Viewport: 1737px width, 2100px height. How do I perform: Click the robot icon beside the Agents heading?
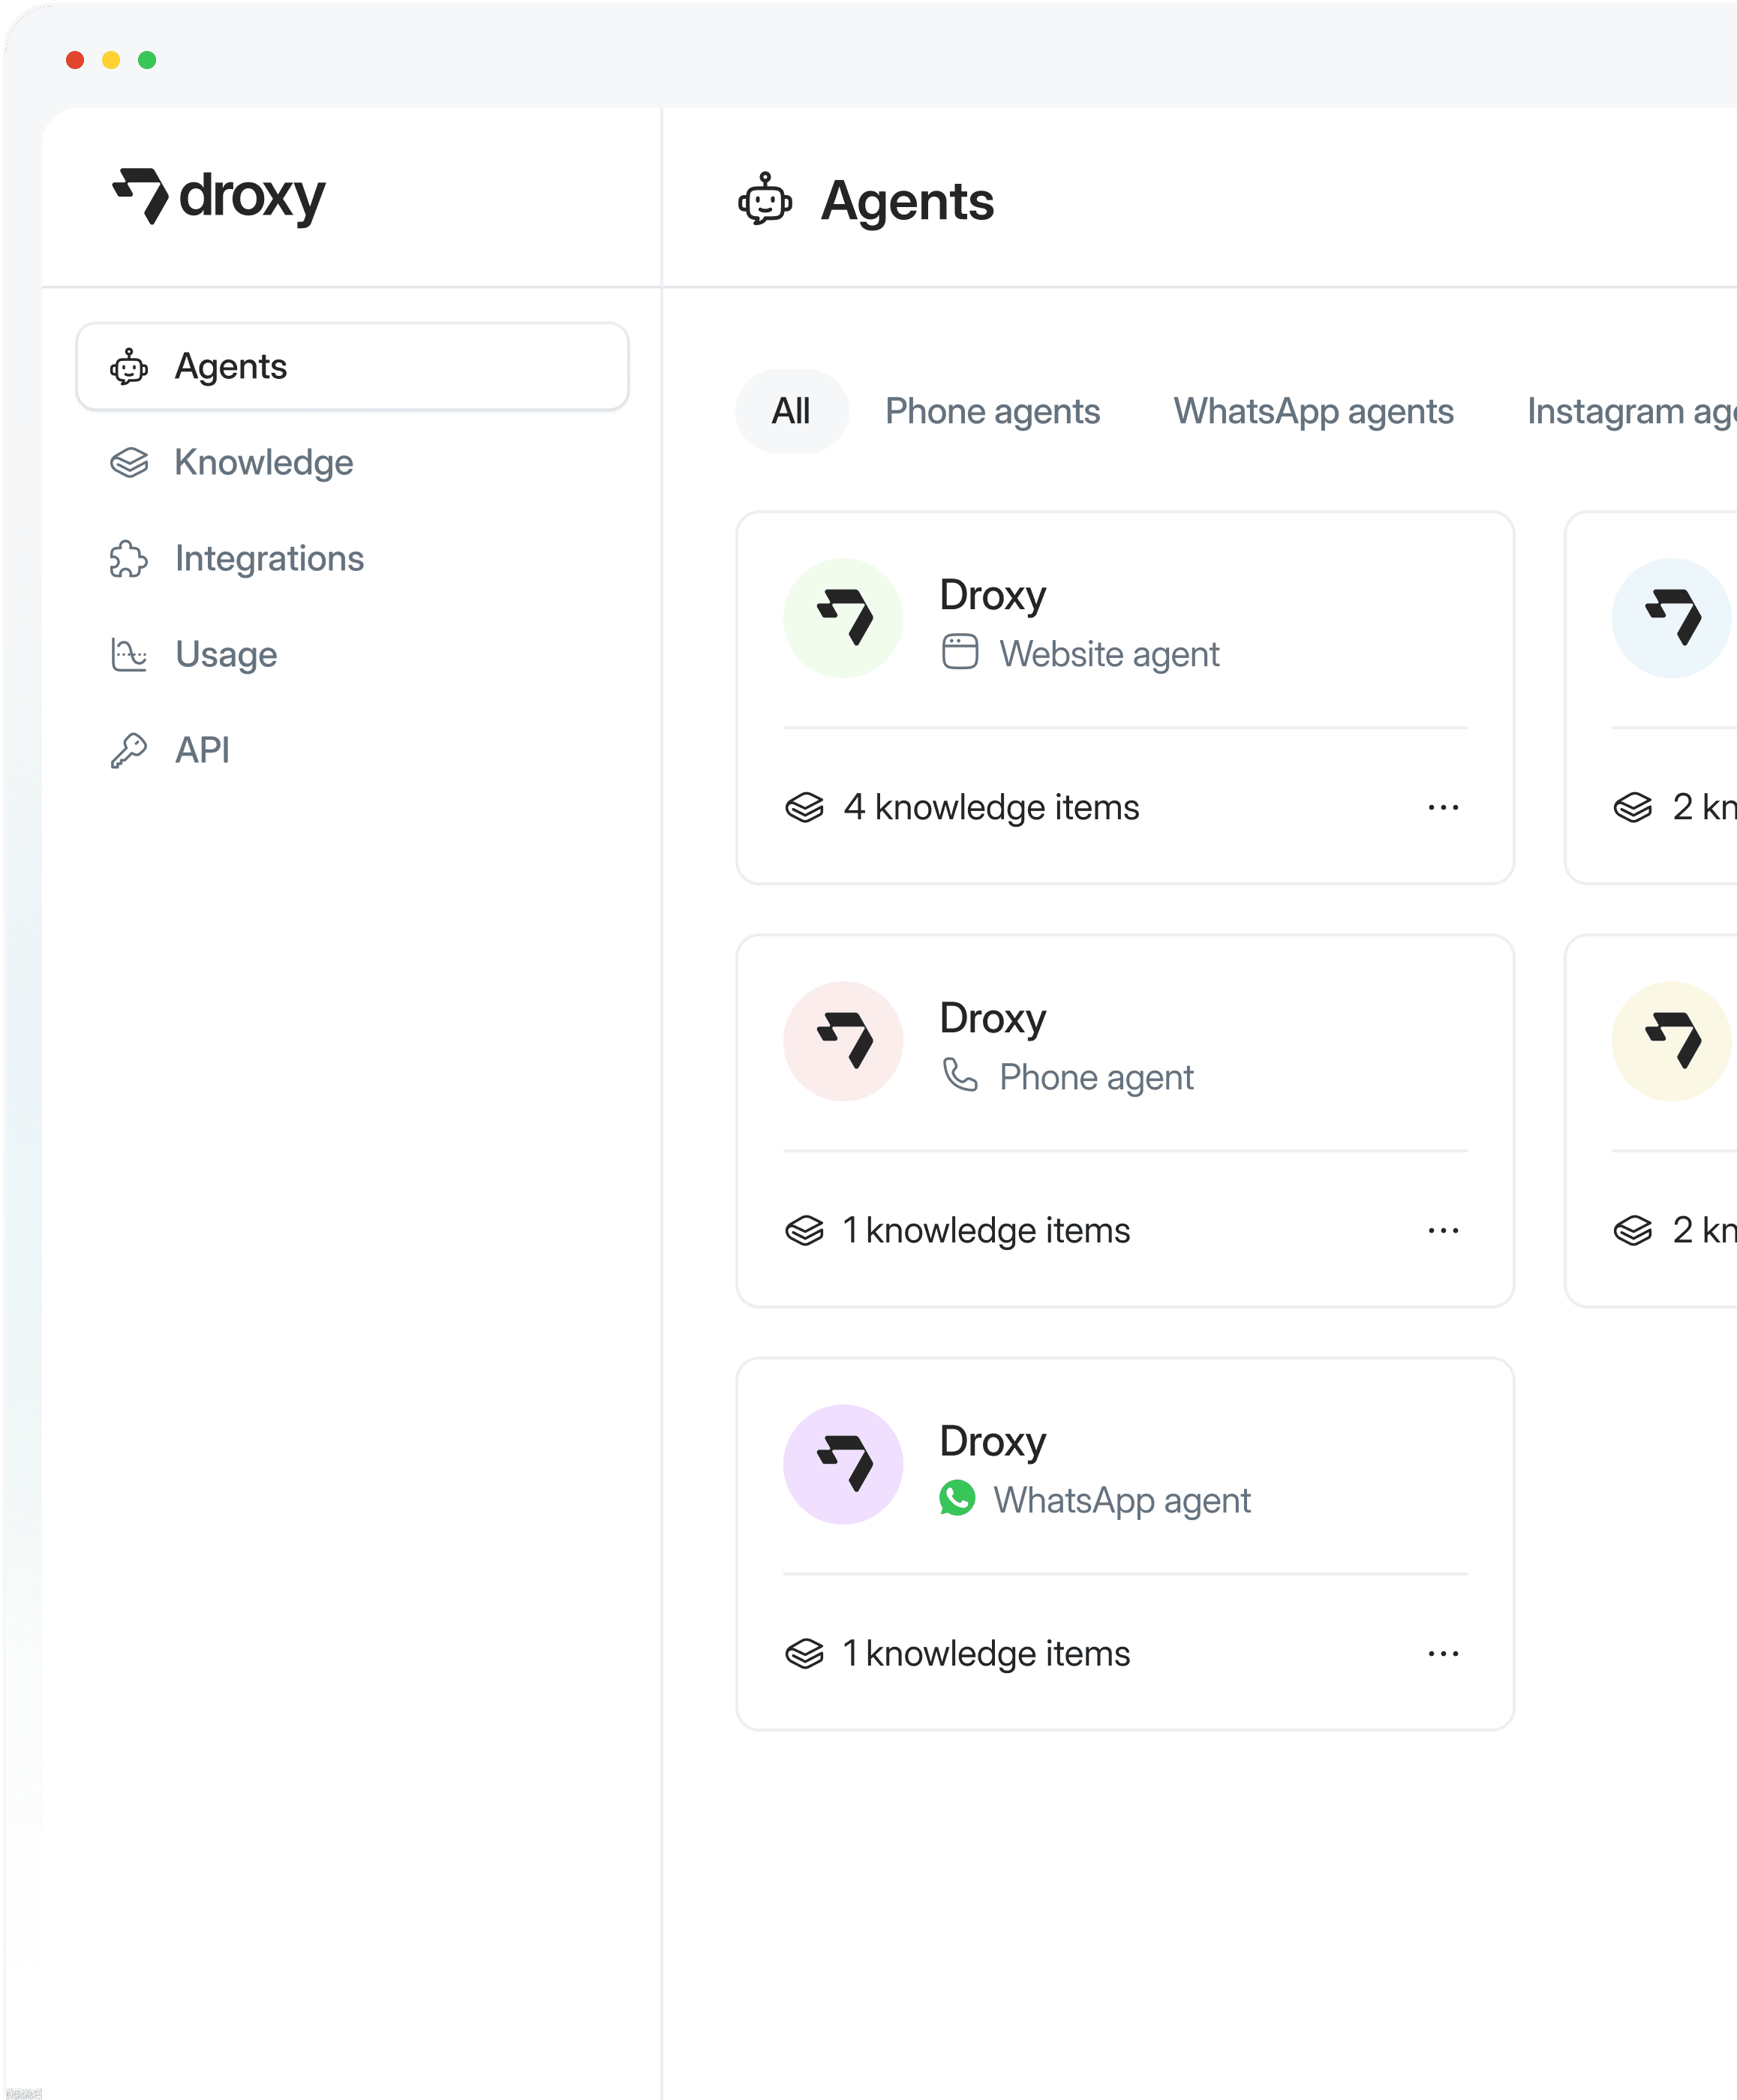pos(765,200)
